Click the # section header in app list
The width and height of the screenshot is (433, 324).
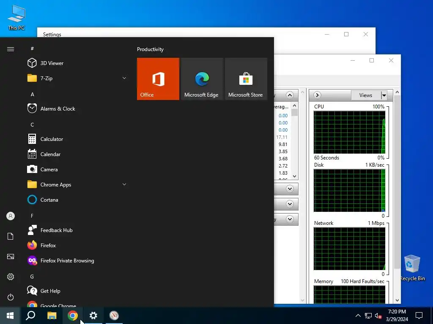click(32, 49)
